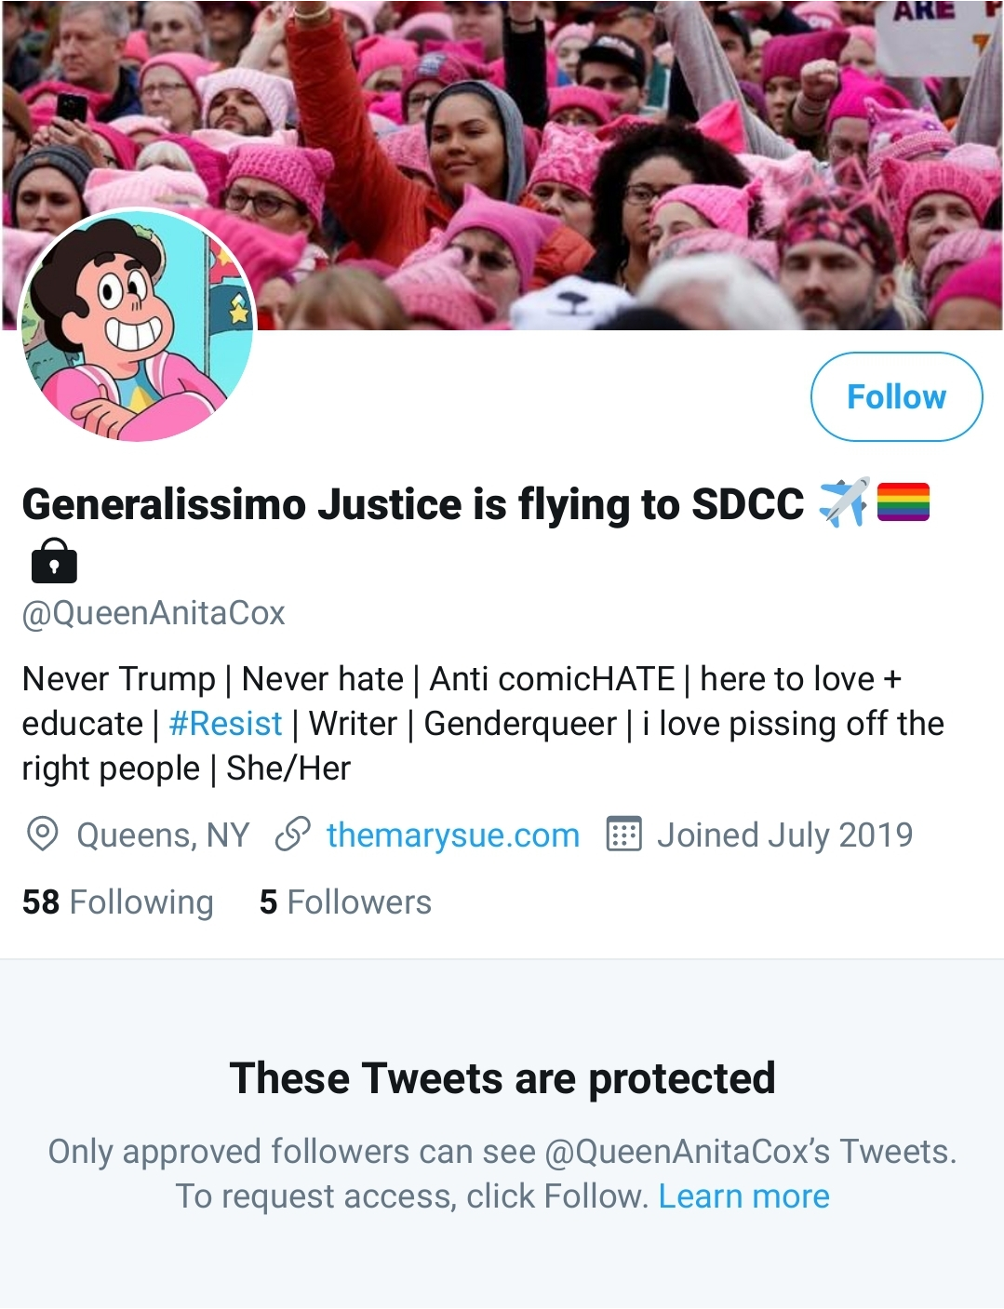
Task: Click the rainbow flag emoji
Action: pyautogui.click(x=903, y=502)
